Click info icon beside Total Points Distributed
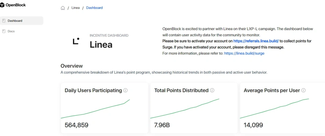 (x=212, y=91)
